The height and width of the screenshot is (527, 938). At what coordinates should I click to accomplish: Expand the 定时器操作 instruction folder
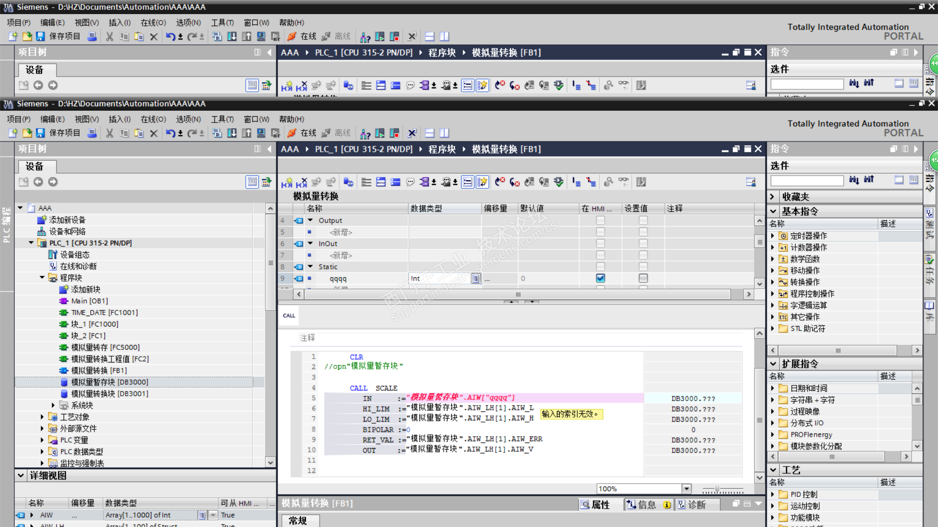point(772,236)
